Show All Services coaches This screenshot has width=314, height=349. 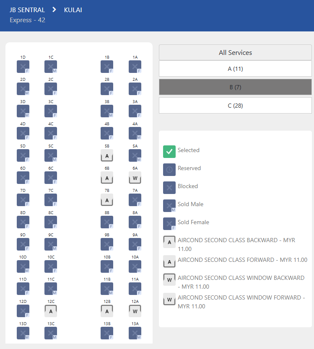point(235,53)
